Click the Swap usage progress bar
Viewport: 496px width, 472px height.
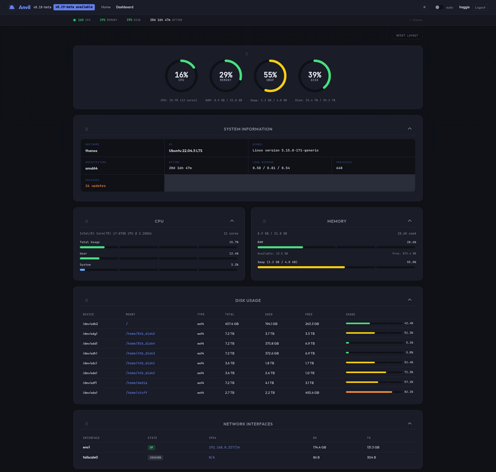(336, 267)
